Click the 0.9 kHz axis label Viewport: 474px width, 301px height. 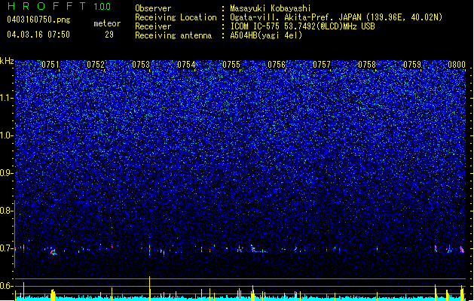pos(7,173)
